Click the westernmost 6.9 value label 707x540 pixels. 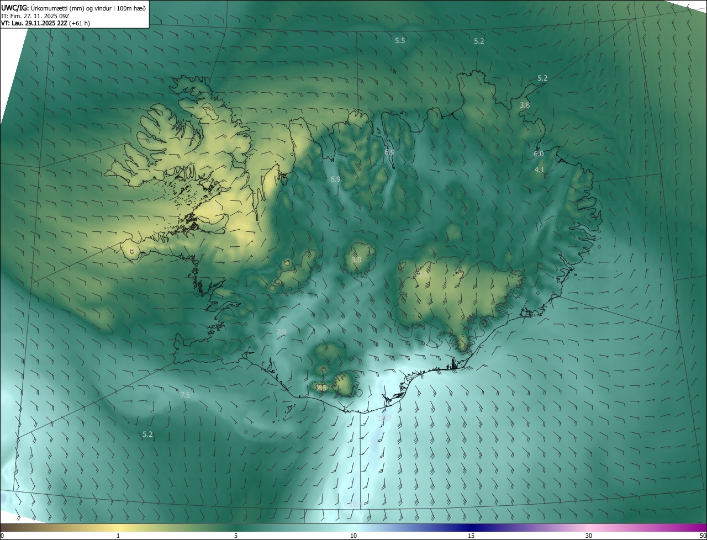pyautogui.click(x=335, y=179)
